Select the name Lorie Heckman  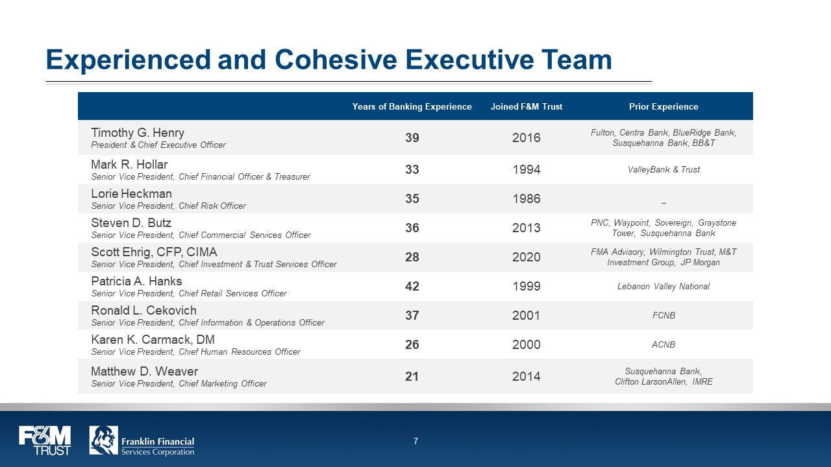[132, 193]
